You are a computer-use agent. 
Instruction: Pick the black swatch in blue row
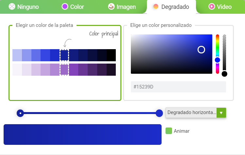111,55
